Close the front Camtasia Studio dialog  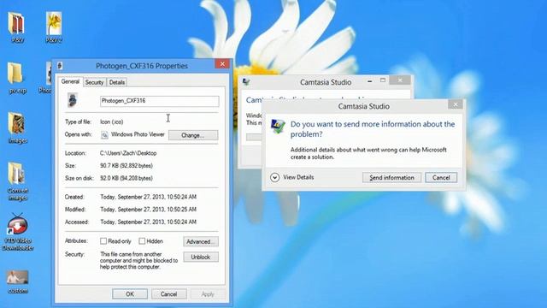456,104
